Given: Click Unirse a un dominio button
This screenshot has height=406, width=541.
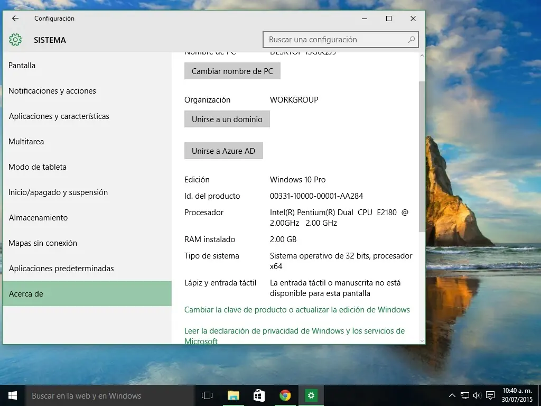Looking at the screenshot, I should pos(227,119).
